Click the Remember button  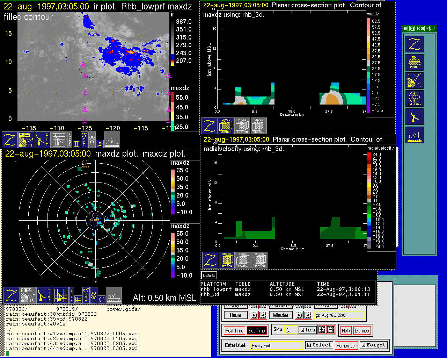coord(346,345)
